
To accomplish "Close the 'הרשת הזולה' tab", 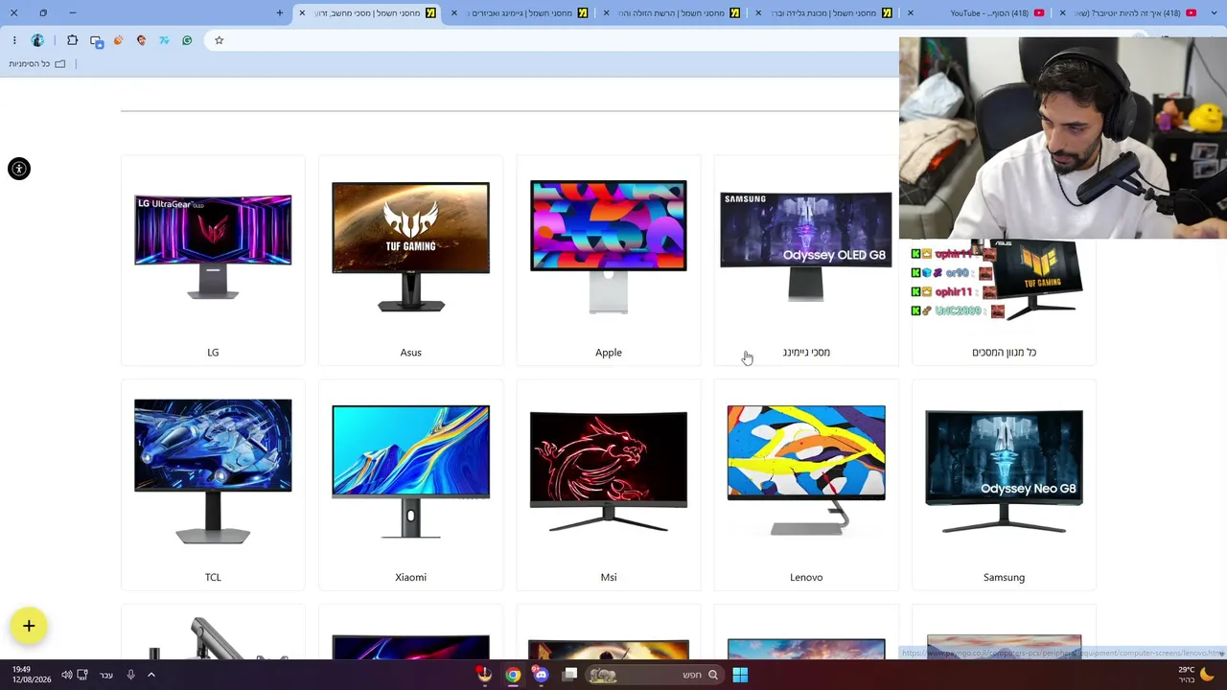I will pyautogui.click(x=606, y=12).
